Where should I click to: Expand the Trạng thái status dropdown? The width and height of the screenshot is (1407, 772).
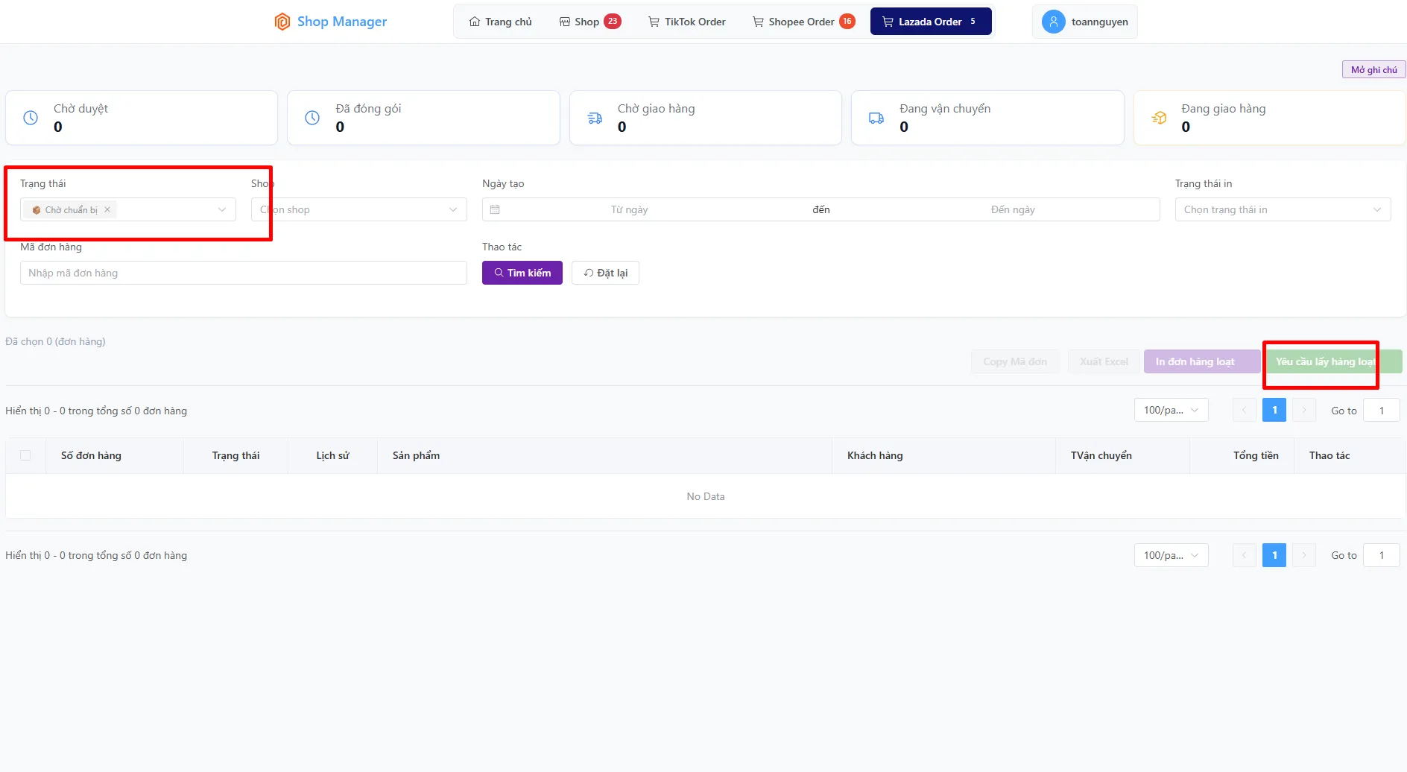(128, 209)
